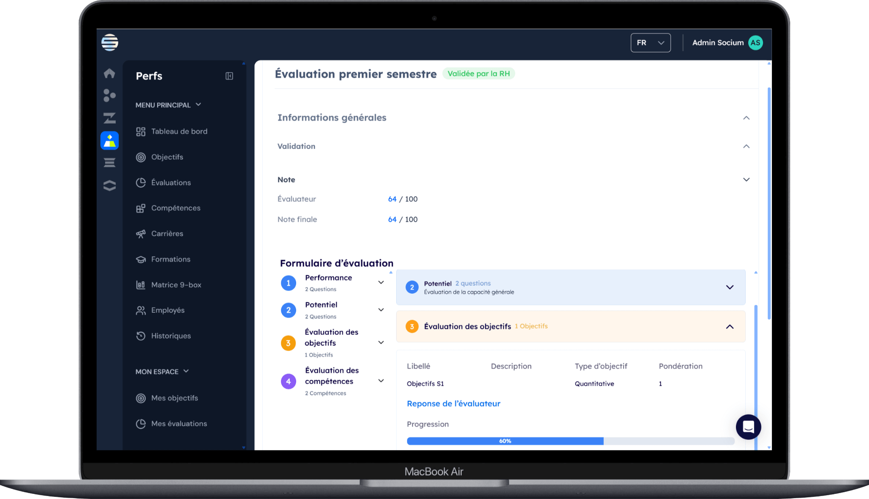Click the three-dots module icon in rail
869x499 pixels.
coord(109,96)
